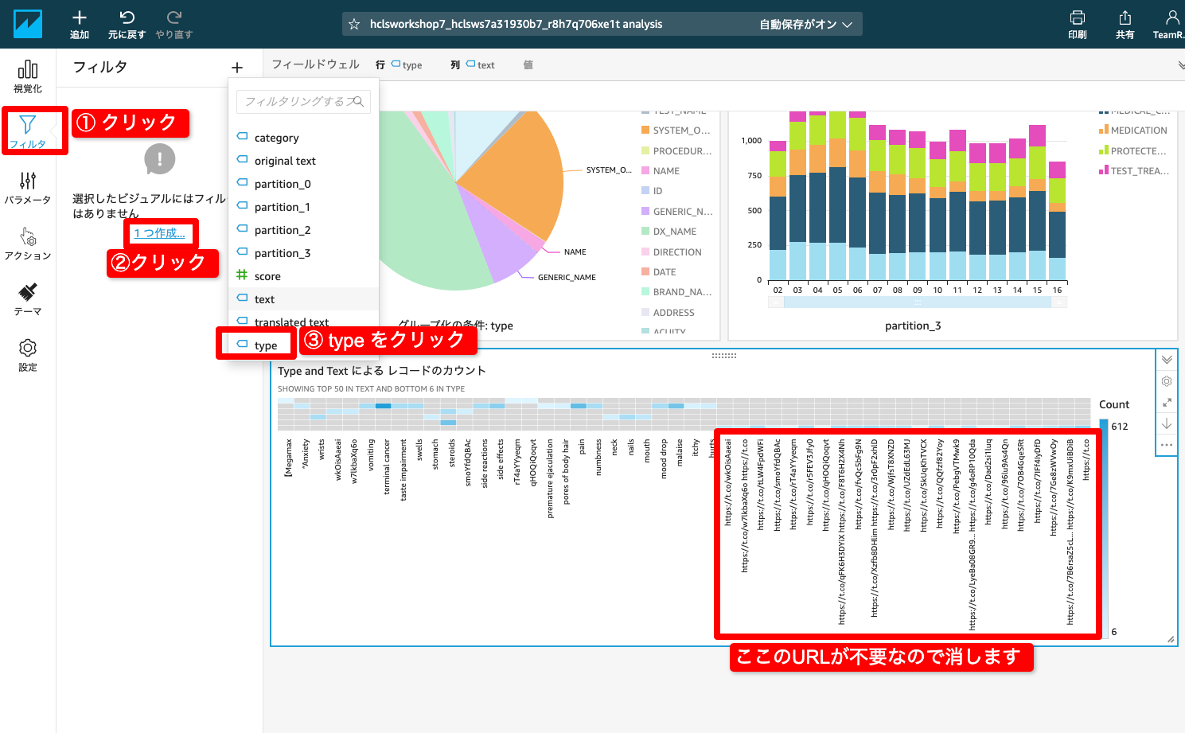Open the heatmap visual ellipsis menu

pos(1167,445)
